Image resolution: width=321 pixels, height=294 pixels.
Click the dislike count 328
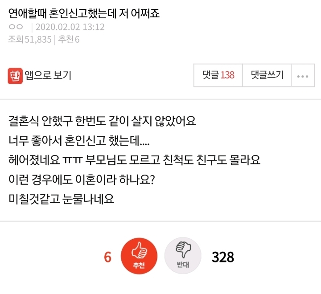click(x=223, y=257)
